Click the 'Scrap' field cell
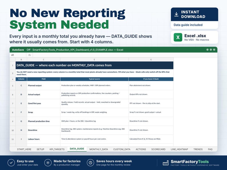 click(43, 112)
